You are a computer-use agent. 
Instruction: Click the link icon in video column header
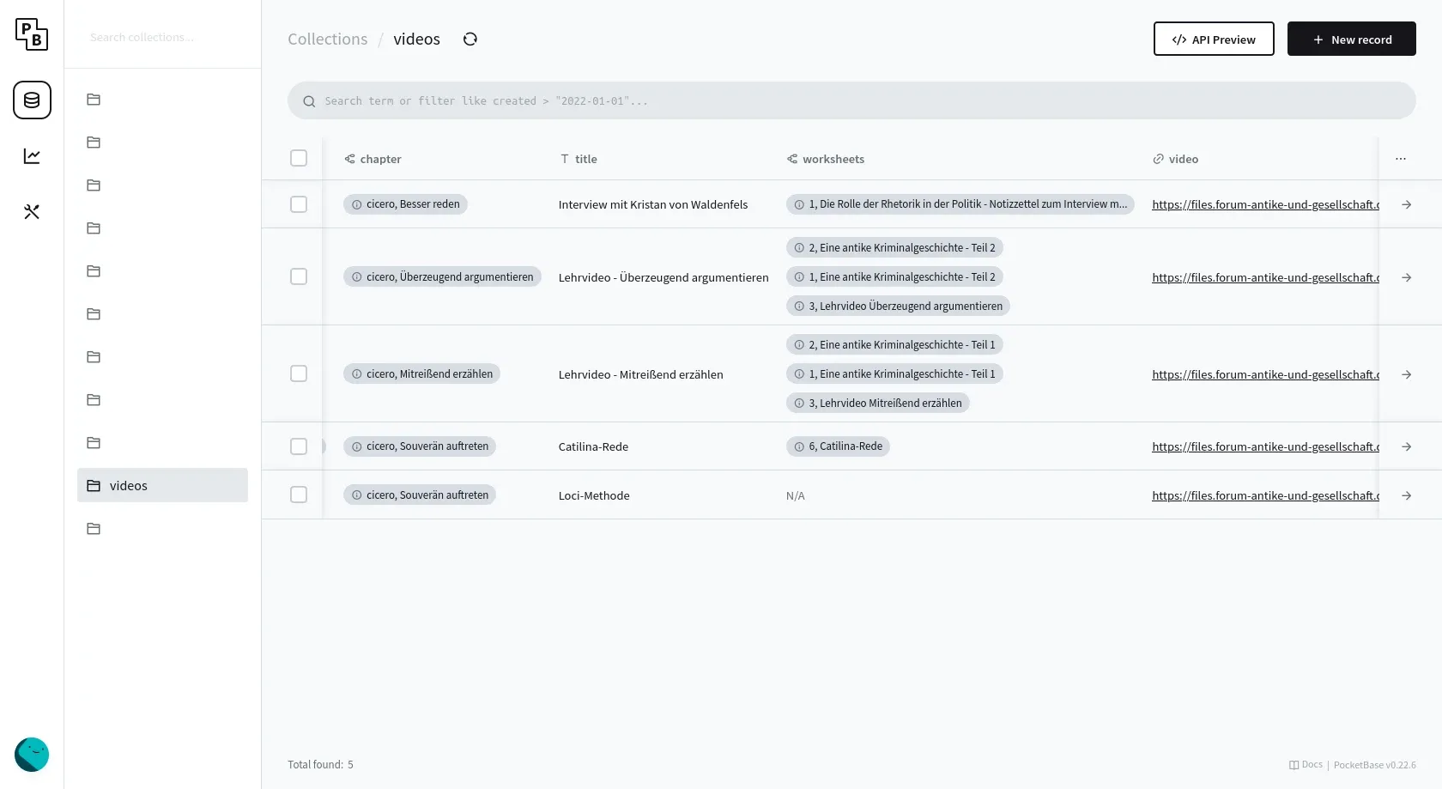pyautogui.click(x=1158, y=159)
